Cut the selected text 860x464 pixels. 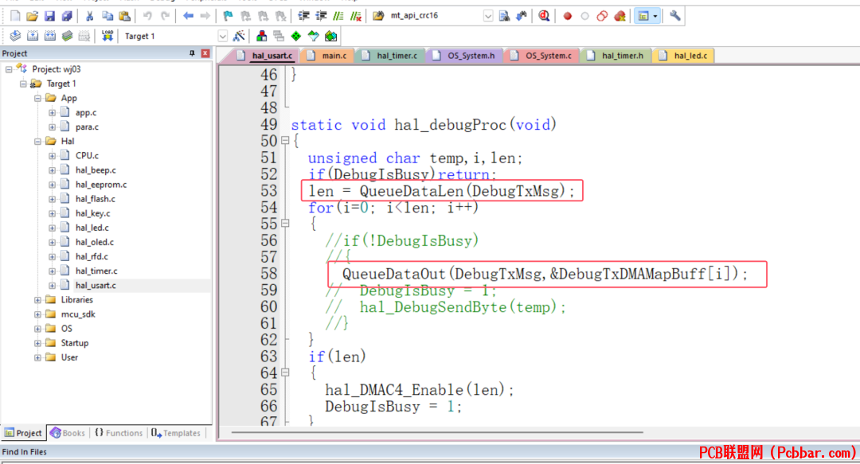(90, 16)
